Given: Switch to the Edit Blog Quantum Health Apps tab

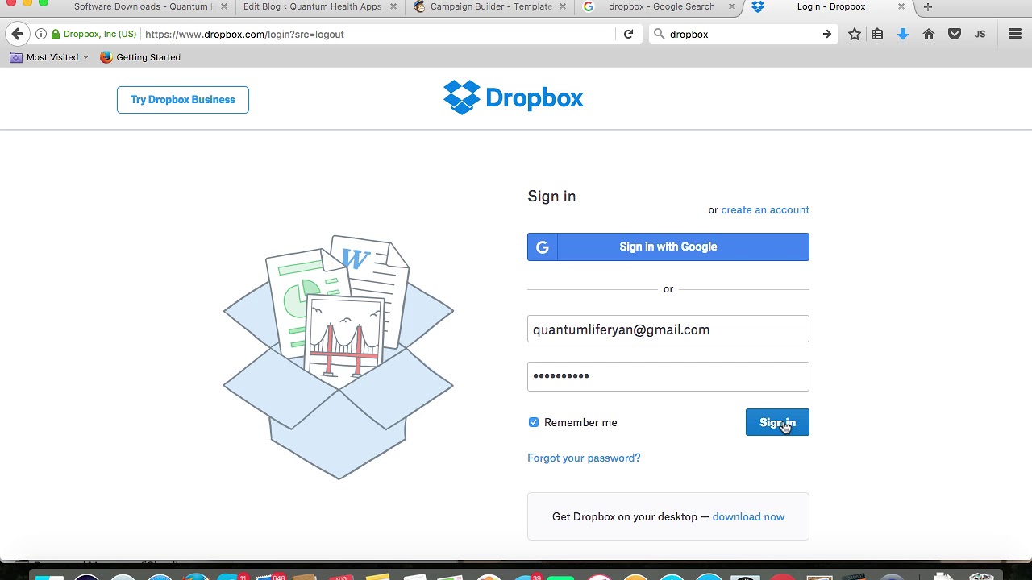Looking at the screenshot, I should [312, 6].
